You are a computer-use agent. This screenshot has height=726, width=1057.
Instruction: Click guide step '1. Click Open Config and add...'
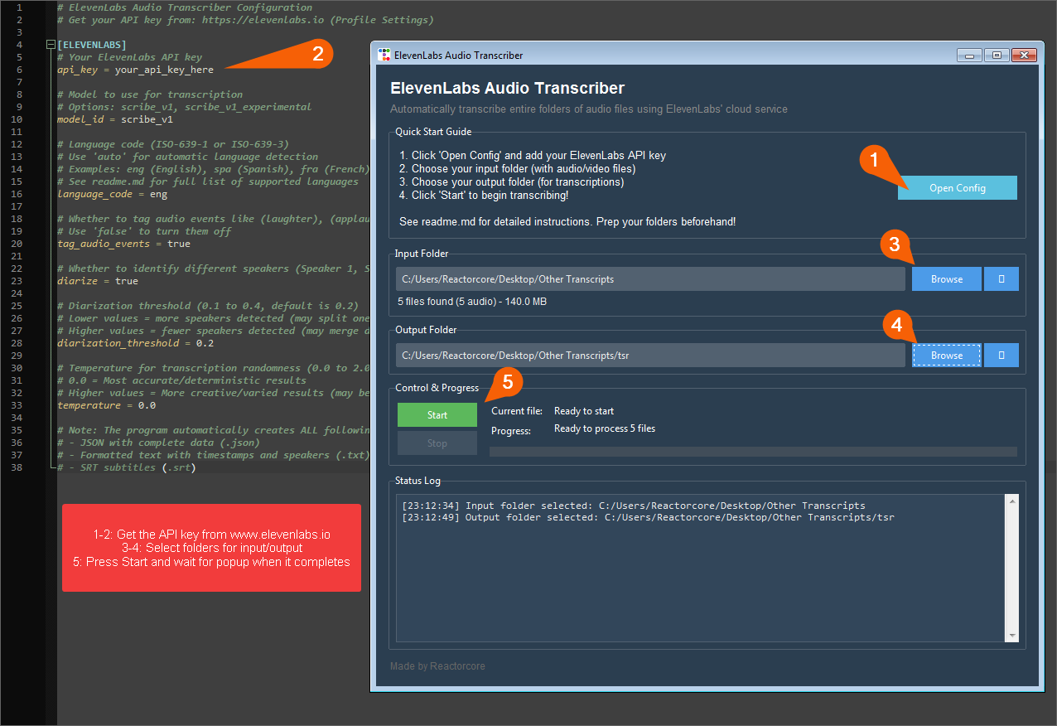pos(533,156)
